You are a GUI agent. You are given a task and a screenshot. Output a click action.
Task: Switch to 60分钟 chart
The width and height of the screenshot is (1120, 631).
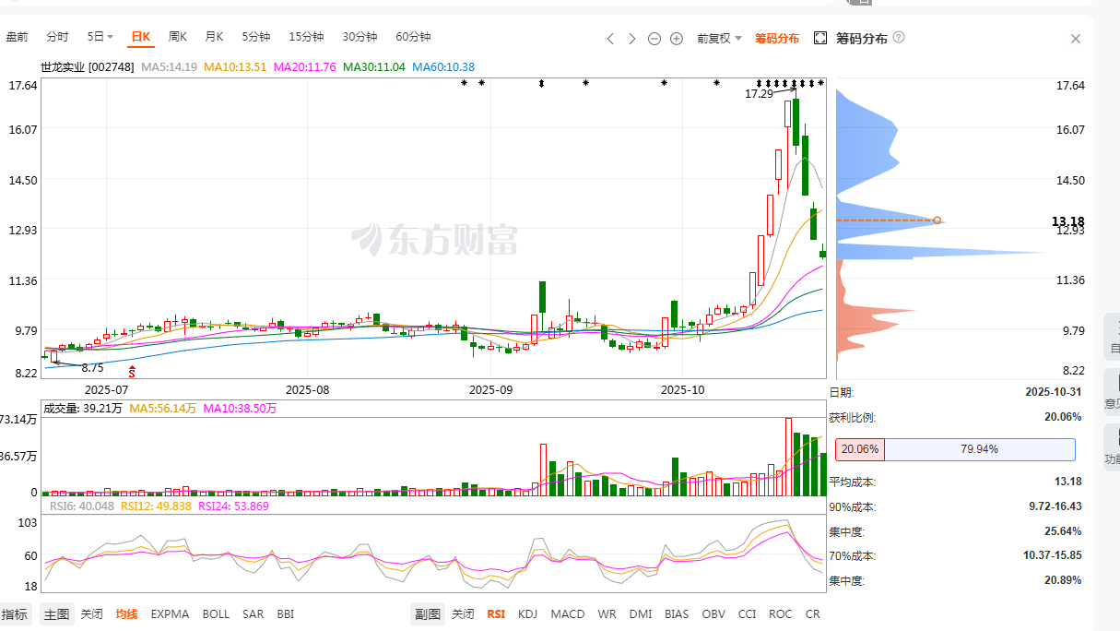coord(413,37)
